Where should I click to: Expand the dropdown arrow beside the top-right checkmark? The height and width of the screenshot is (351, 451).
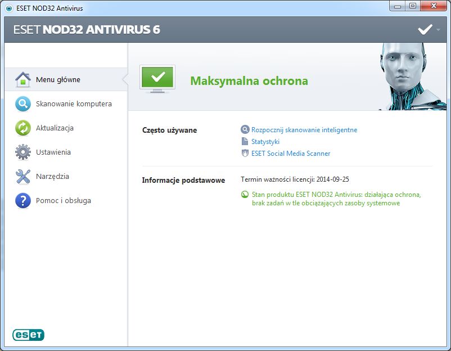pos(437,30)
